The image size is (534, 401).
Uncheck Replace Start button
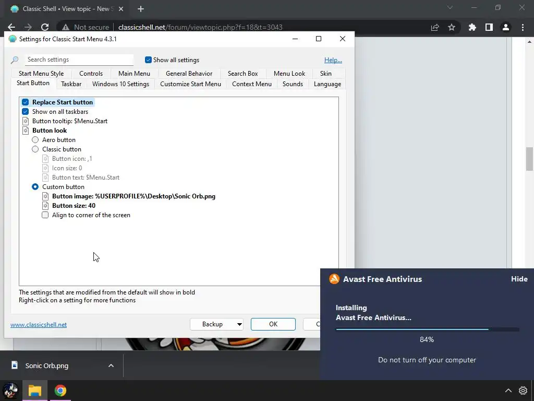click(25, 102)
